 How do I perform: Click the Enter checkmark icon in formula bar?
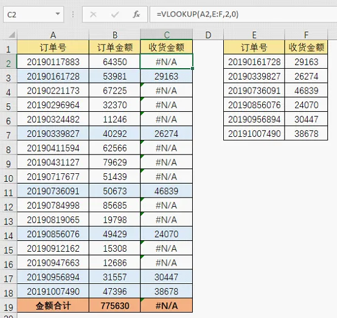point(115,15)
